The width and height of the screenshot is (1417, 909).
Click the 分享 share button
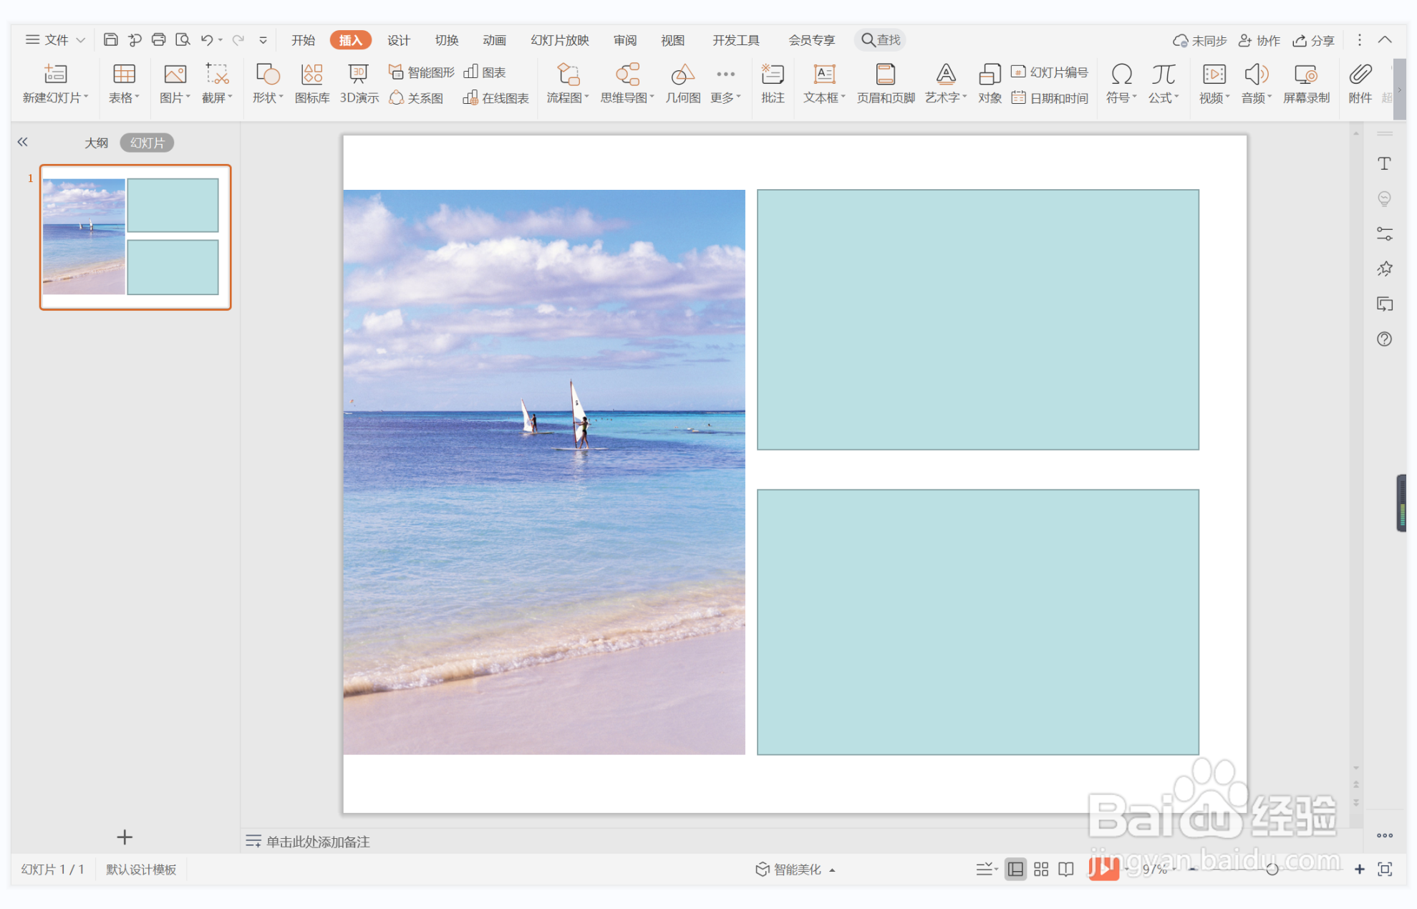click(1314, 40)
